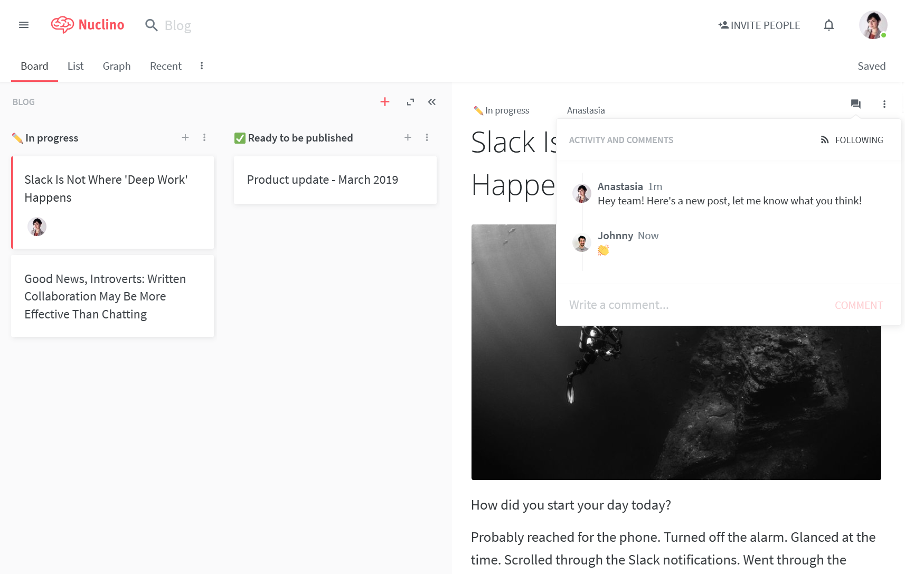Focus the Blog search field
This screenshot has width=905, height=574.
click(177, 25)
